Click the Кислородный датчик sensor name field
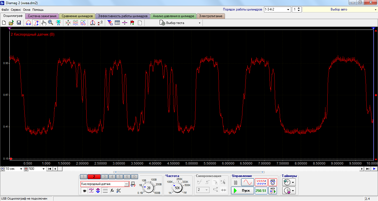Viewport: 378px width, 201px height. [x=102, y=184]
